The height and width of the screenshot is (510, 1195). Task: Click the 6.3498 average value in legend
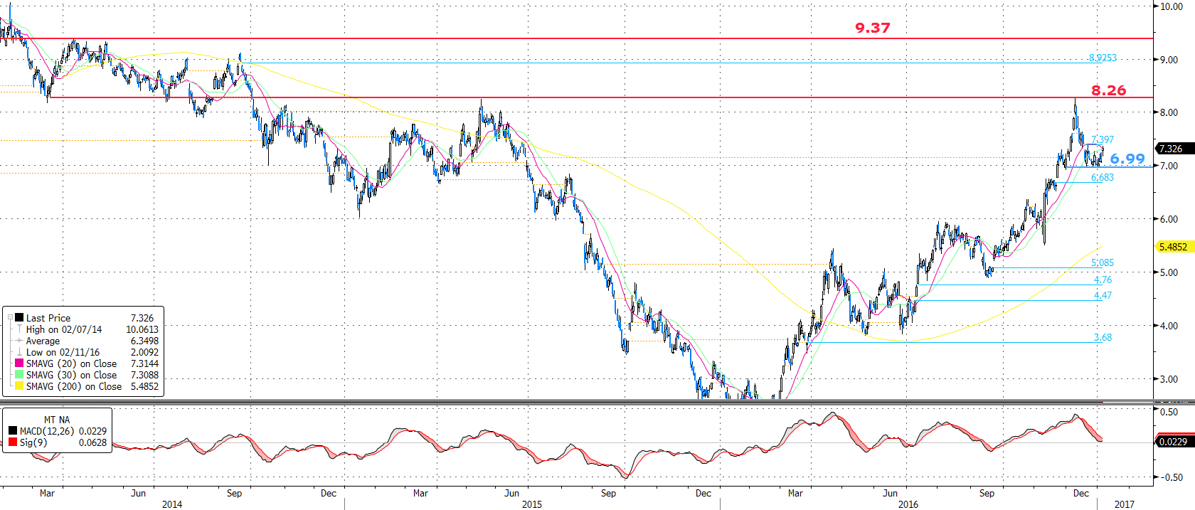tap(144, 341)
